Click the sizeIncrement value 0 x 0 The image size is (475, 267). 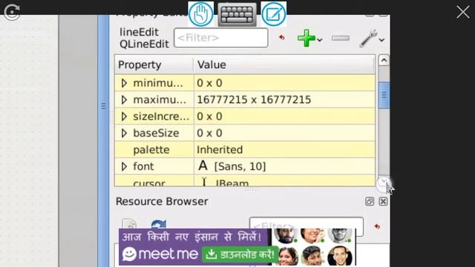click(209, 116)
